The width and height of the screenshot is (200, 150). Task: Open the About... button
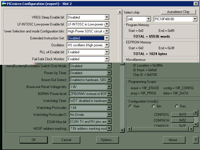(174, 140)
